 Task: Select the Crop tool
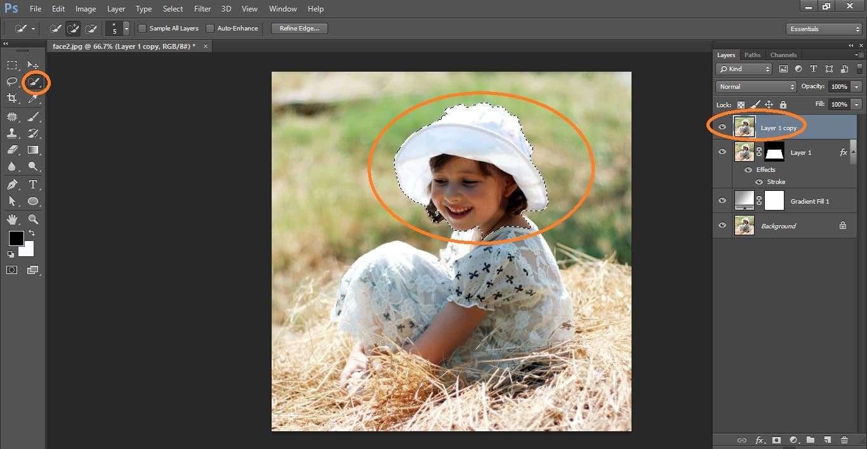click(x=12, y=98)
